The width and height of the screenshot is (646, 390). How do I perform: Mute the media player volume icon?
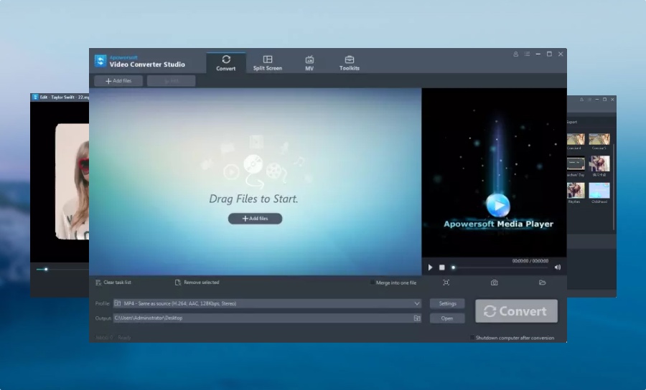[x=558, y=267]
